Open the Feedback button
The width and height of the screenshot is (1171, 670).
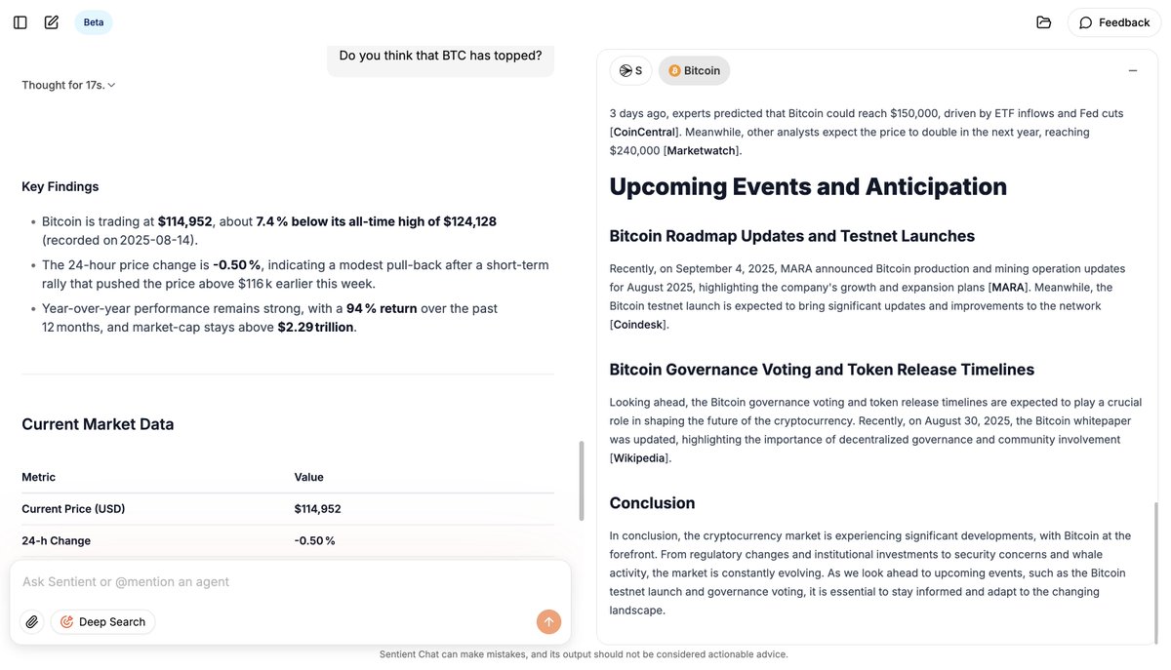1114,22
